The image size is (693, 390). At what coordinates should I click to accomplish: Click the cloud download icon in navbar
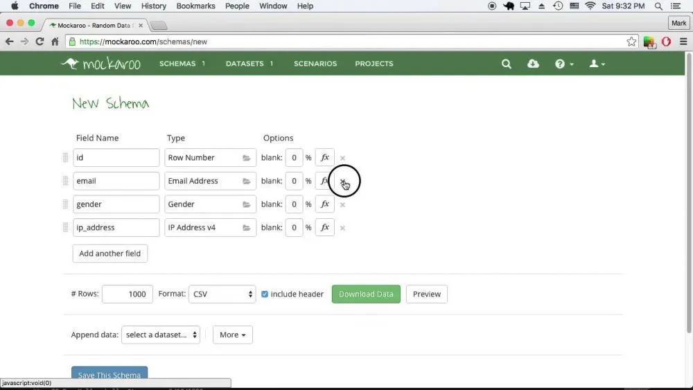533,64
